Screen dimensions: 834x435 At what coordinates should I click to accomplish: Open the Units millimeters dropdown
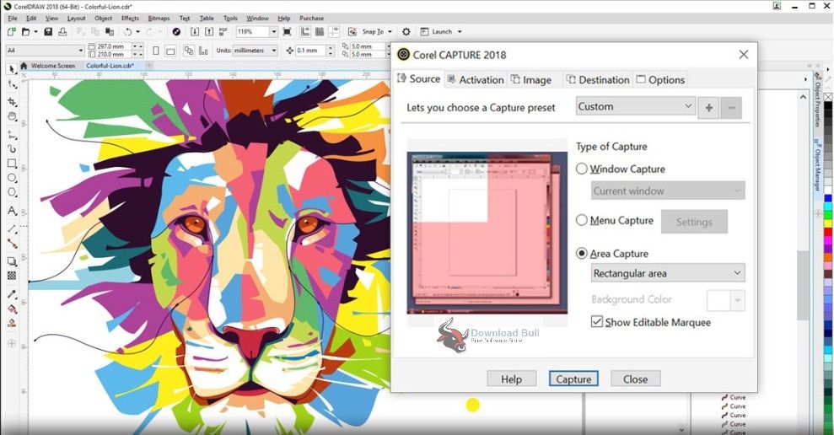click(x=256, y=51)
